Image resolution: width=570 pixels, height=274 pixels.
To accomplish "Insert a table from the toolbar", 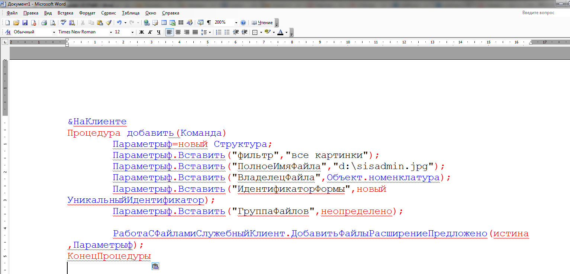I will 164,23.
